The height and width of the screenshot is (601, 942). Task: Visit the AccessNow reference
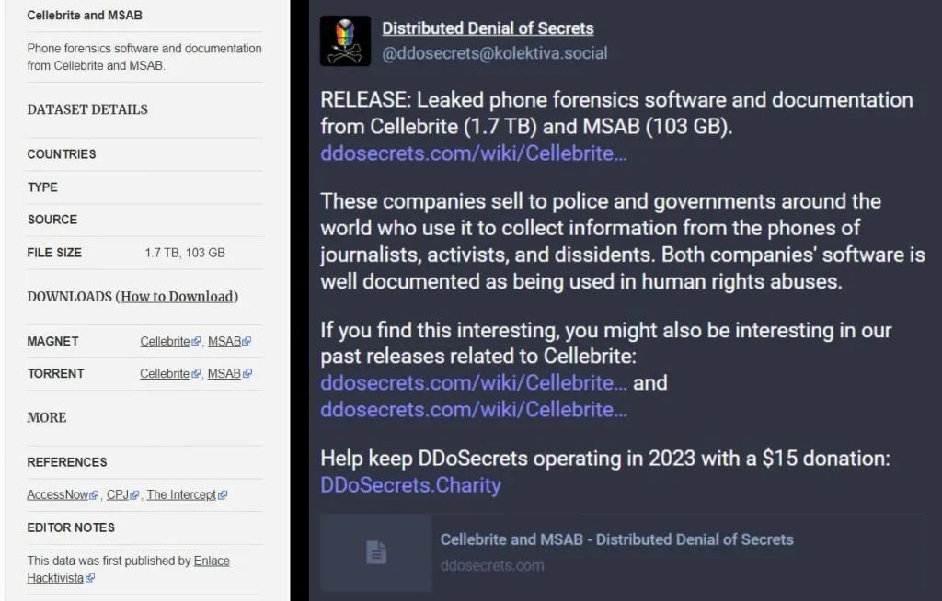click(58, 494)
